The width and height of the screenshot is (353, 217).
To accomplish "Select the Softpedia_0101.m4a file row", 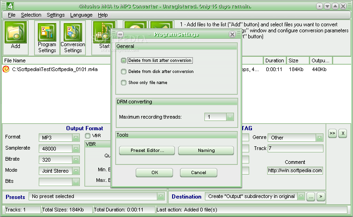I will pyautogui.click(x=55, y=69).
